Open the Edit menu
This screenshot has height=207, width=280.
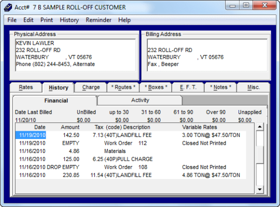tap(29, 20)
